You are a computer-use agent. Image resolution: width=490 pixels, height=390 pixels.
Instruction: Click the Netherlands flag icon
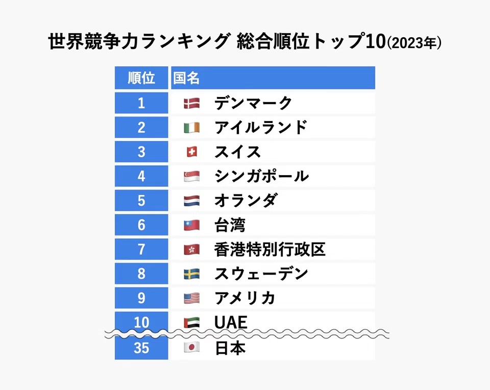191,201
